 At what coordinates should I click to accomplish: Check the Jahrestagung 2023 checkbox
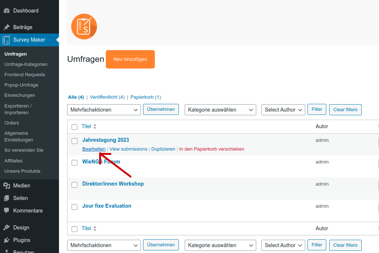click(x=74, y=141)
